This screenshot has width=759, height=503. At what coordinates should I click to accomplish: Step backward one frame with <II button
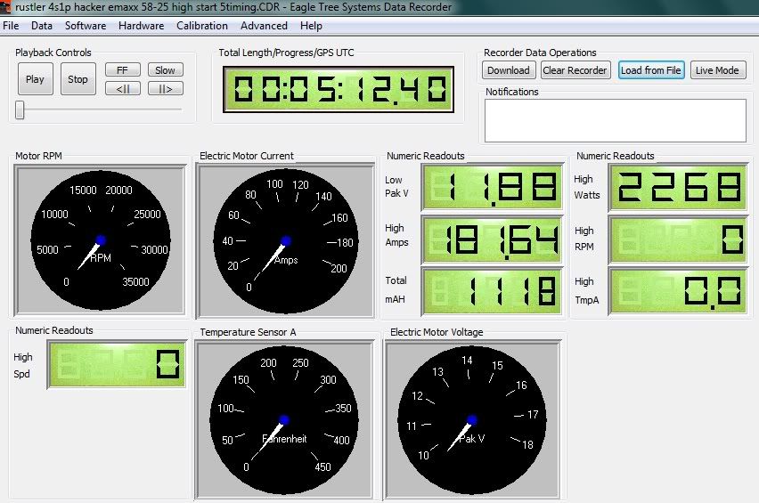[x=122, y=88]
